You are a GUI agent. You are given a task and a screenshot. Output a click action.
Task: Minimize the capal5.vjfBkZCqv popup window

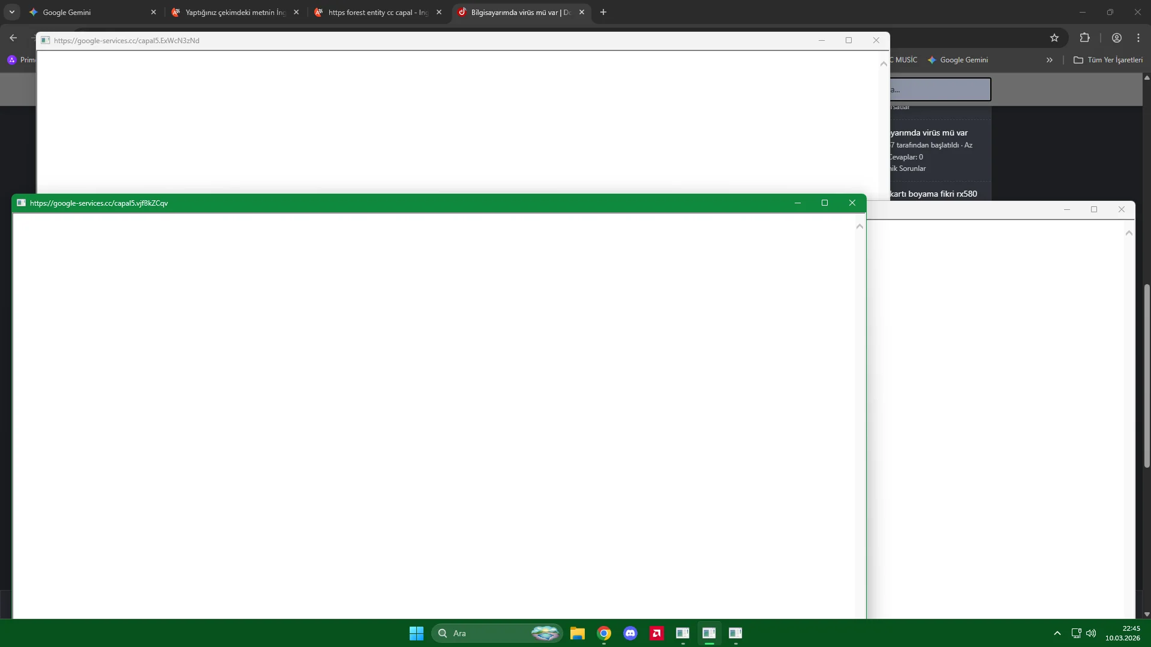click(798, 203)
